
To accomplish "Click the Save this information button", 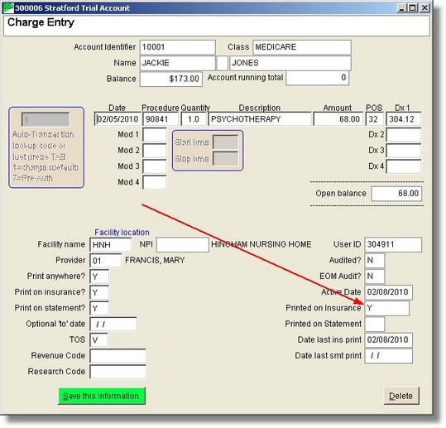I will click(x=102, y=396).
